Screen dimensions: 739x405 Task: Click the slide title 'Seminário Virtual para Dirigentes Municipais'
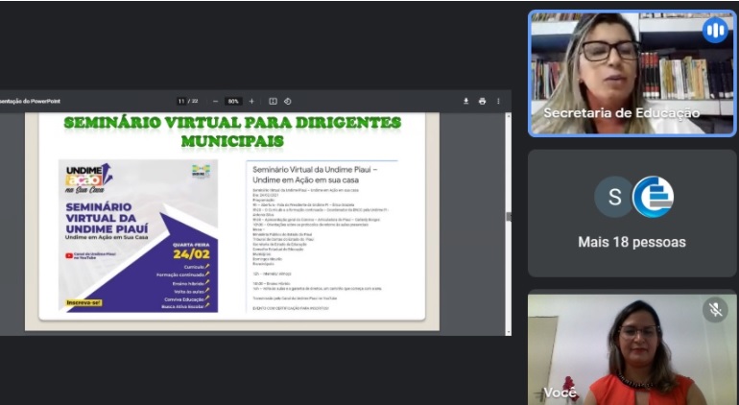(x=231, y=131)
